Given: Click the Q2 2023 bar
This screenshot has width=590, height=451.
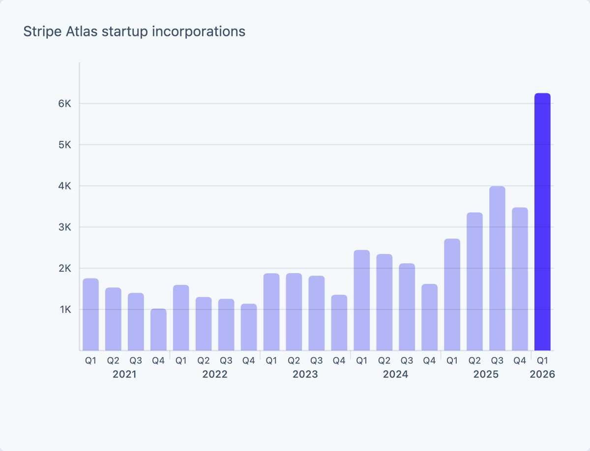Looking at the screenshot, I should pyautogui.click(x=294, y=312).
